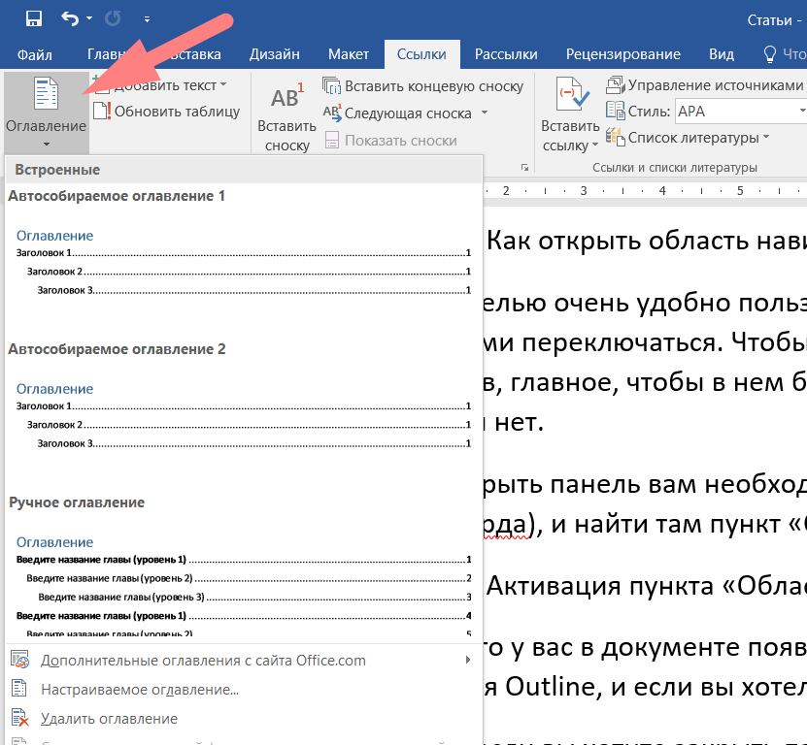Open Manage Sources (Управление источниками)
Viewport: 807px width, 745px height.
pyautogui.click(x=706, y=85)
